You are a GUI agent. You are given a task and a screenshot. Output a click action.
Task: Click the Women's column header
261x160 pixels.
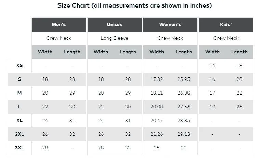point(170,25)
